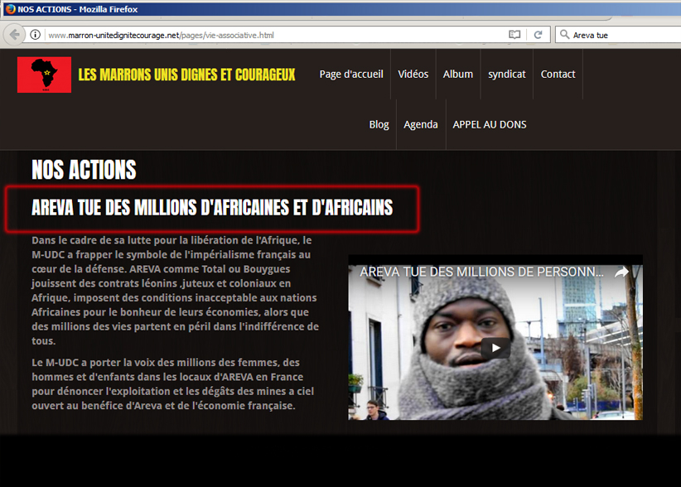The width and height of the screenshot is (681, 487).
Task: Reload the page with the refresh icon
Action: click(538, 35)
